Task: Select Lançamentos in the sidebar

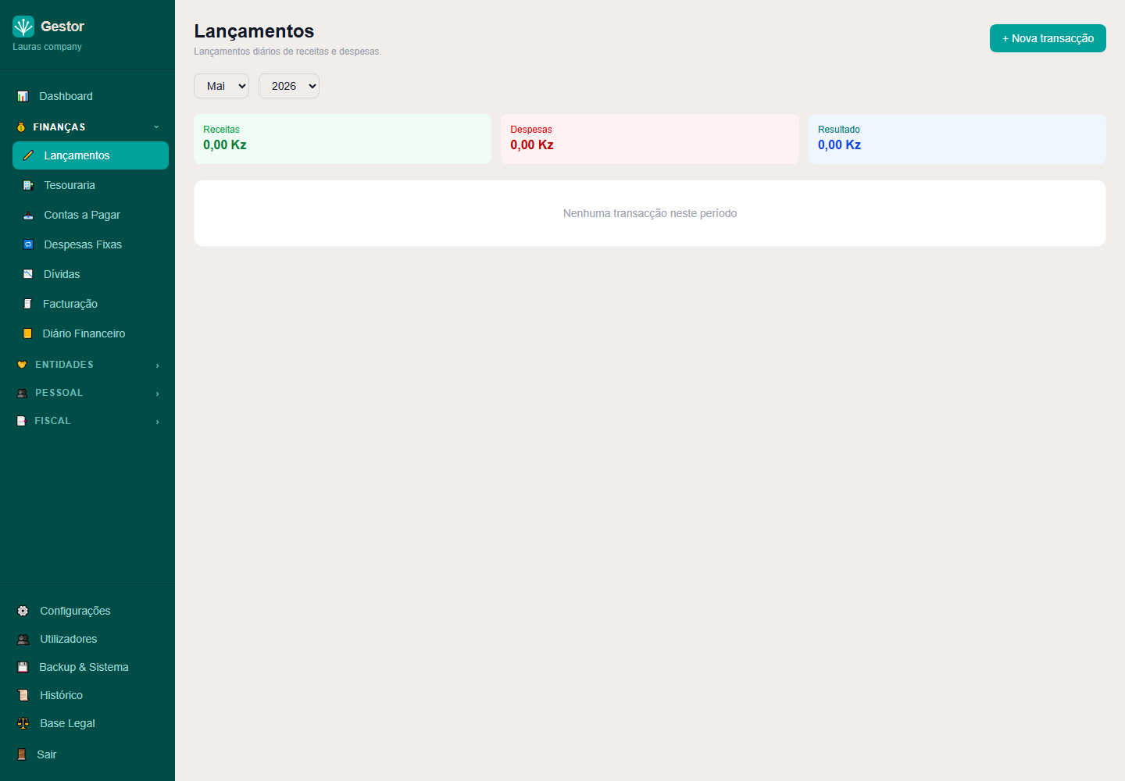Action: click(91, 155)
